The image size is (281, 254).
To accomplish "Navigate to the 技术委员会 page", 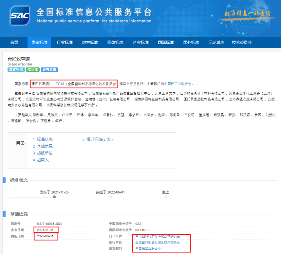I will 242,43.
